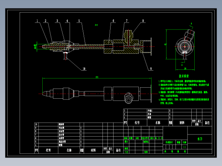Click row 10 in the lower-left parts list
Image resolution: width=222 pixels, height=166 pixels.
click(79, 124)
